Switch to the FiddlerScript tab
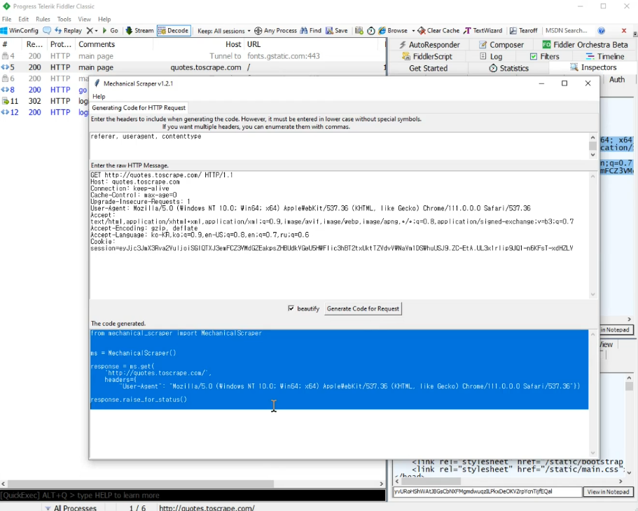The height and width of the screenshot is (511, 638). [427, 57]
